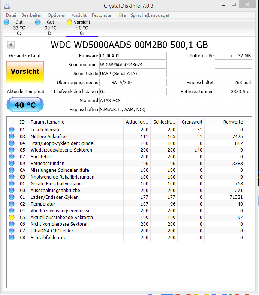Click the status orb for Mittlere Anlaufzeit
The image size is (259, 295).
tap(12, 136)
